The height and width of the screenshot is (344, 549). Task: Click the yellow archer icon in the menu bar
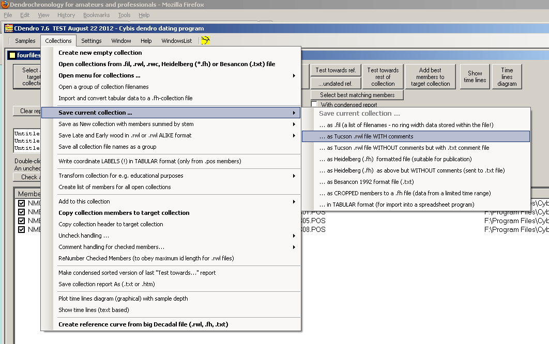point(206,41)
